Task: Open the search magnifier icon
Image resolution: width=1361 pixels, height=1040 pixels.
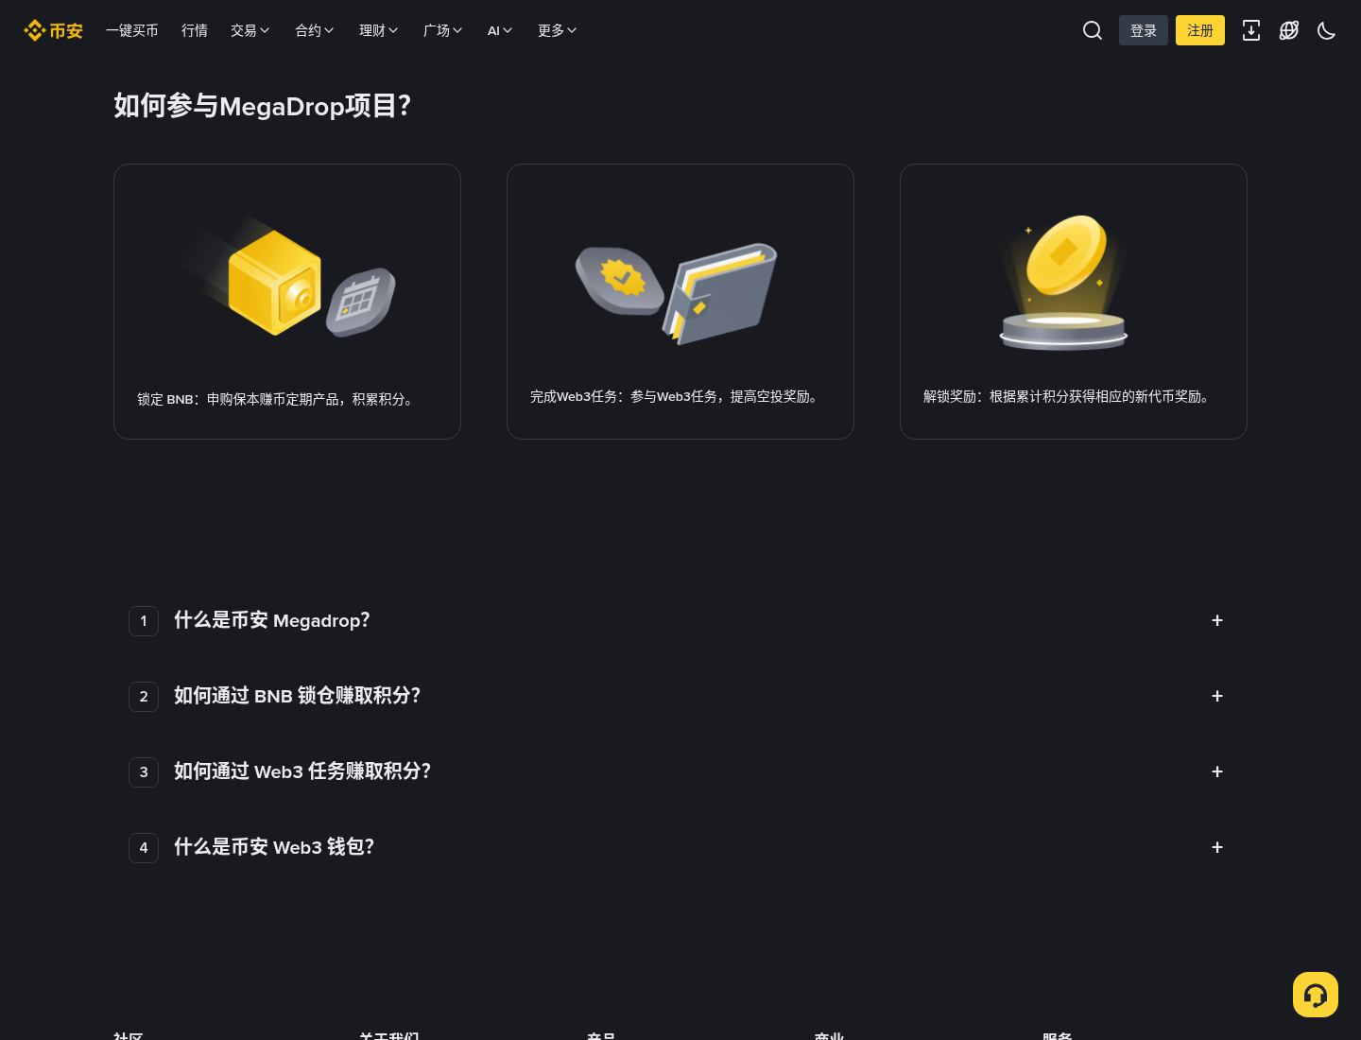Action: pyautogui.click(x=1093, y=30)
